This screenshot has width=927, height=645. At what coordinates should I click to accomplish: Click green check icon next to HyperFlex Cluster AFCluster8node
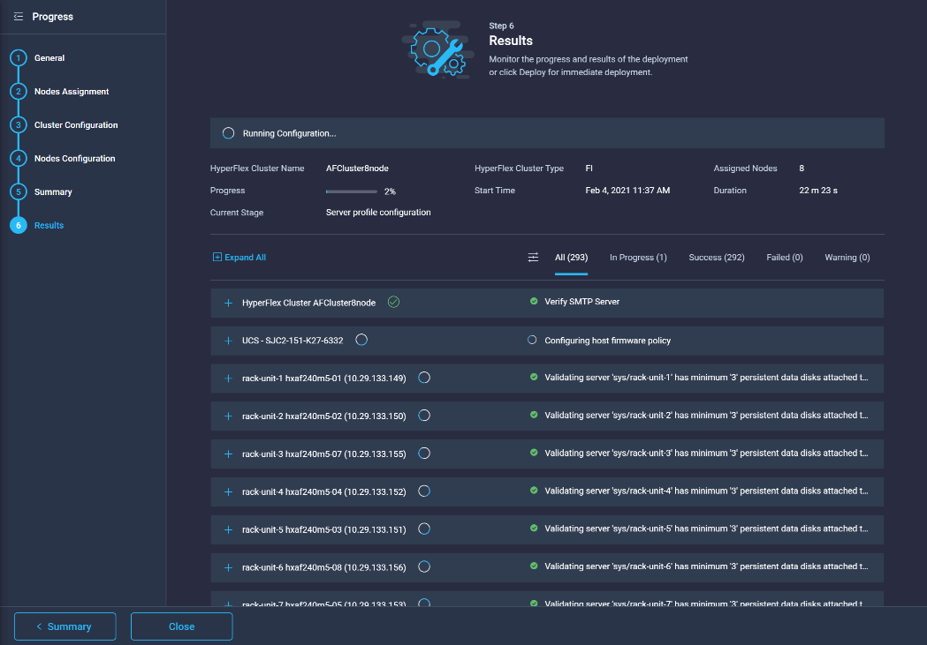click(x=394, y=302)
